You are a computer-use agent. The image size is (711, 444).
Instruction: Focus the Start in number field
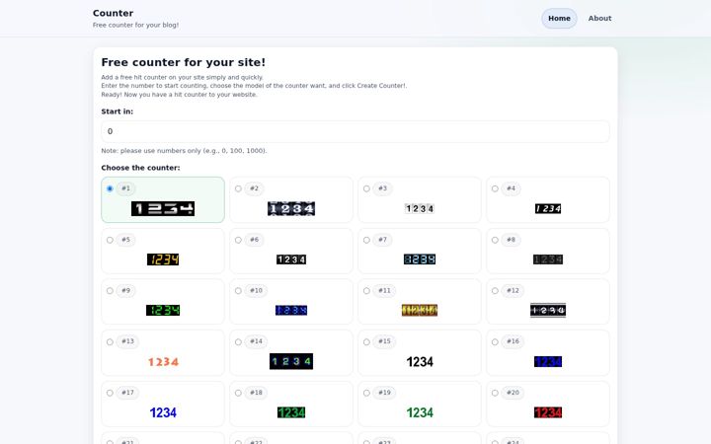coord(355,131)
